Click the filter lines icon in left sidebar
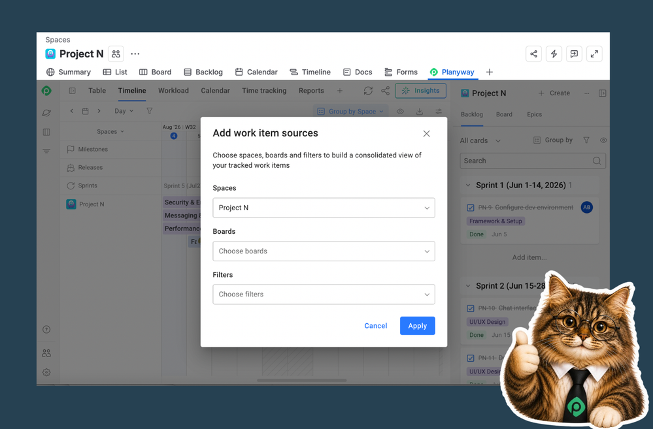 [x=46, y=151]
